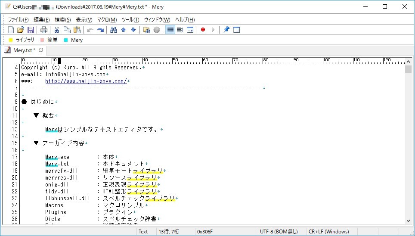Click the Open file folder icon

point(21,30)
